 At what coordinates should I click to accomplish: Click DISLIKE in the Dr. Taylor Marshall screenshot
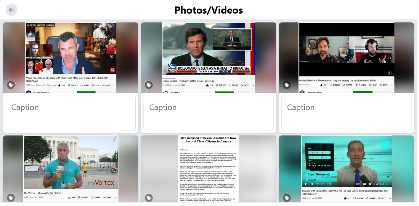click(73, 85)
